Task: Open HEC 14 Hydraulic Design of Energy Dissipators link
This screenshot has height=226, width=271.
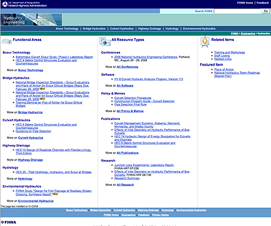Action: pyautogui.click(x=152, y=138)
